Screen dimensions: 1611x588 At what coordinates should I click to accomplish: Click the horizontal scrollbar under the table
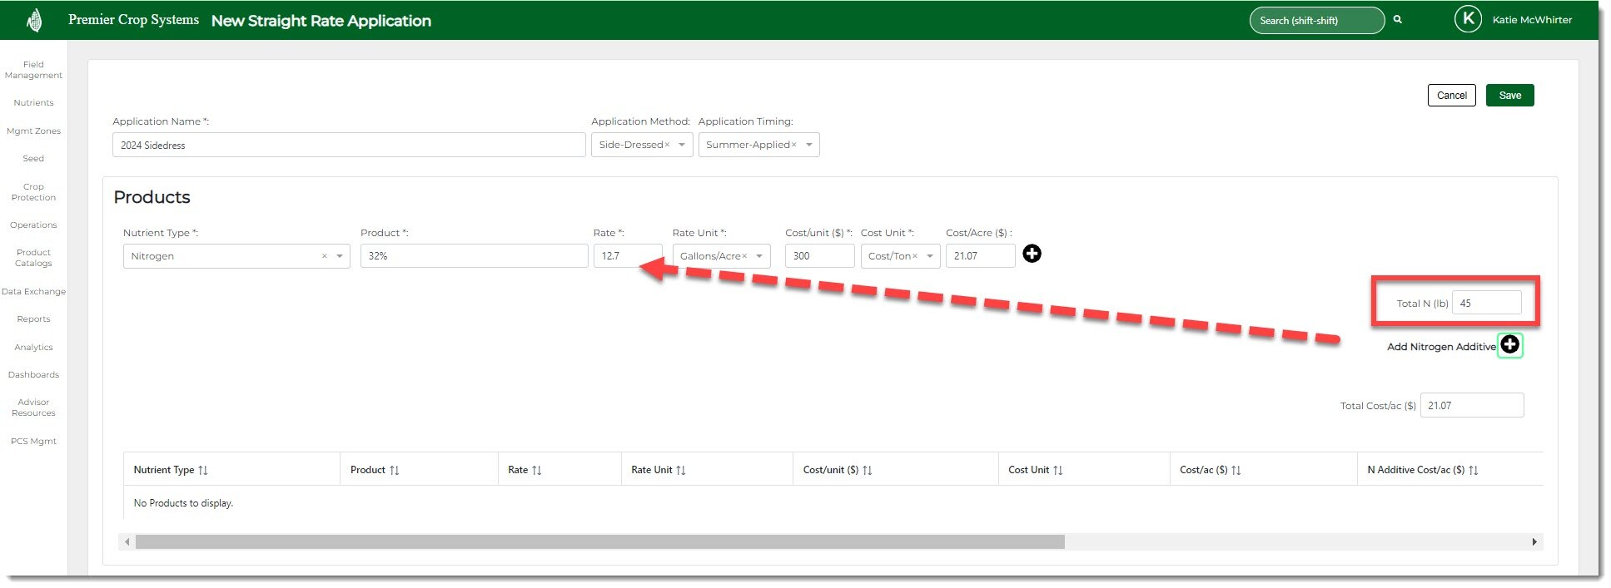pyautogui.click(x=599, y=542)
